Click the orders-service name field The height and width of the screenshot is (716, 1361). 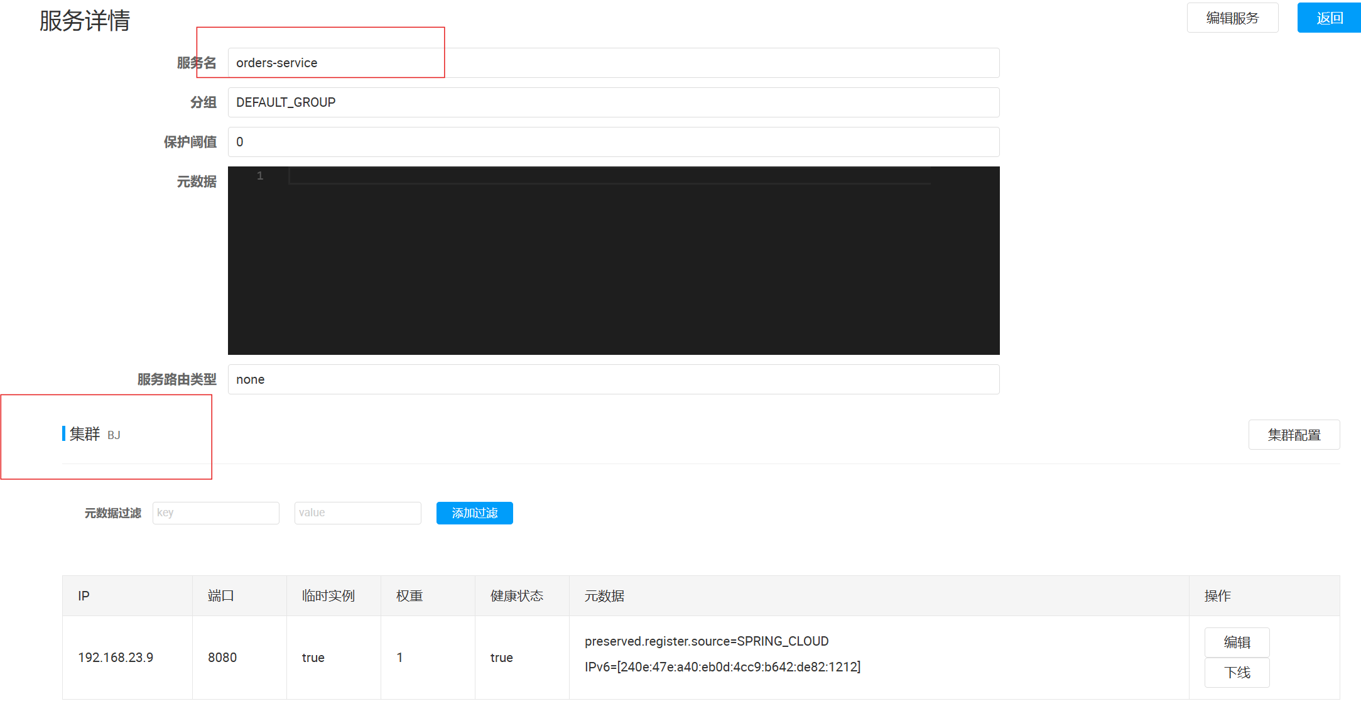click(613, 63)
